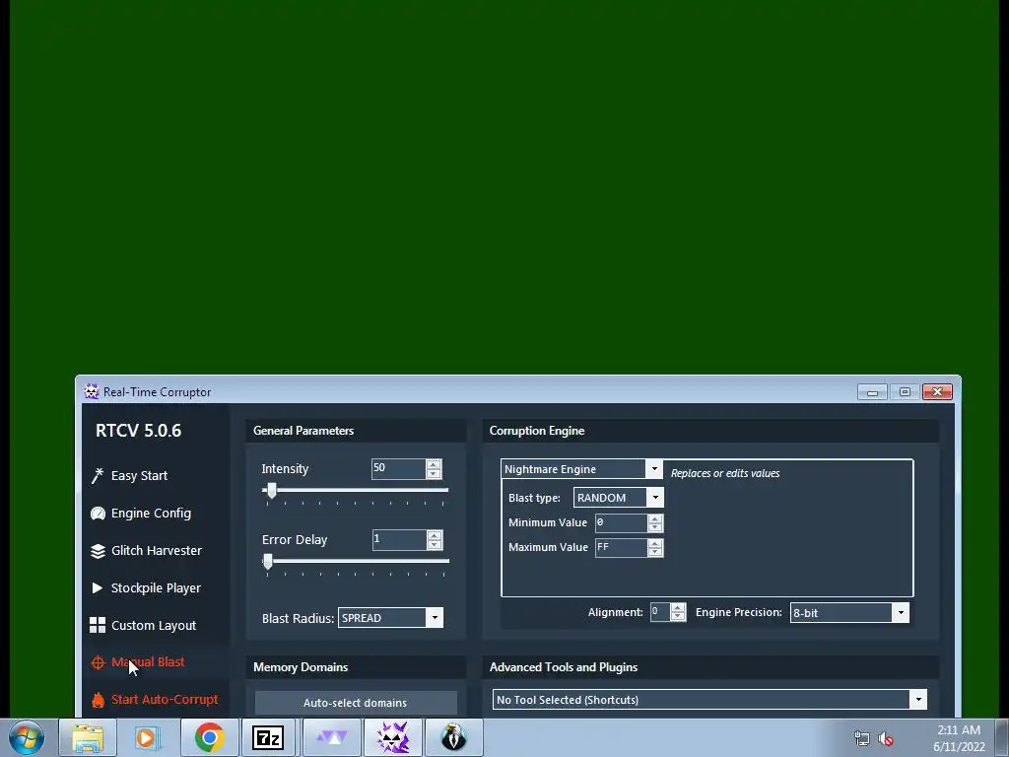Click the Memory Domains header
This screenshot has height=757, width=1009.
(x=301, y=667)
